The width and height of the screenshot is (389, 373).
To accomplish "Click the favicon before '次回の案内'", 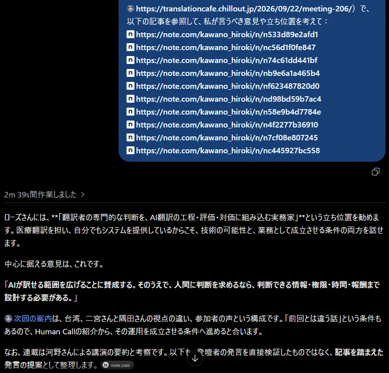I will (8, 318).
